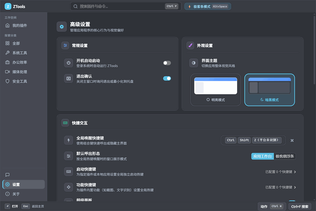Expand 功能快捷键 configured shortcuts chevron
The image size is (316, 211).
tap(295, 187)
